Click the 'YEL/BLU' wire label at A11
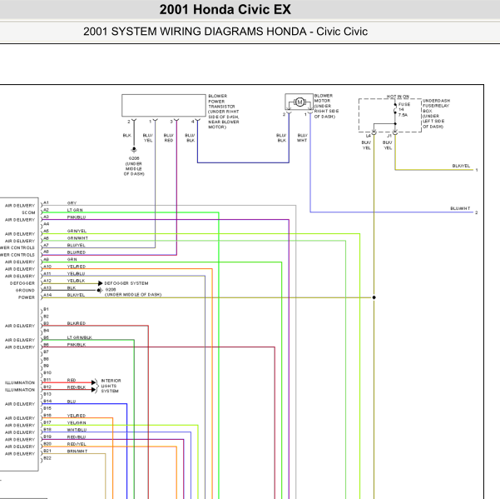The width and height of the screenshot is (500, 499). click(77, 273)
